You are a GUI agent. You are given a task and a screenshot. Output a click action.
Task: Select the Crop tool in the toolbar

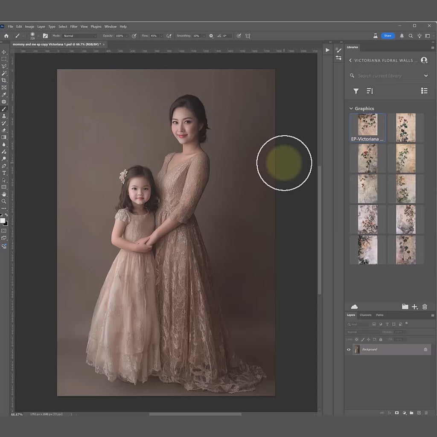point(4,80)
